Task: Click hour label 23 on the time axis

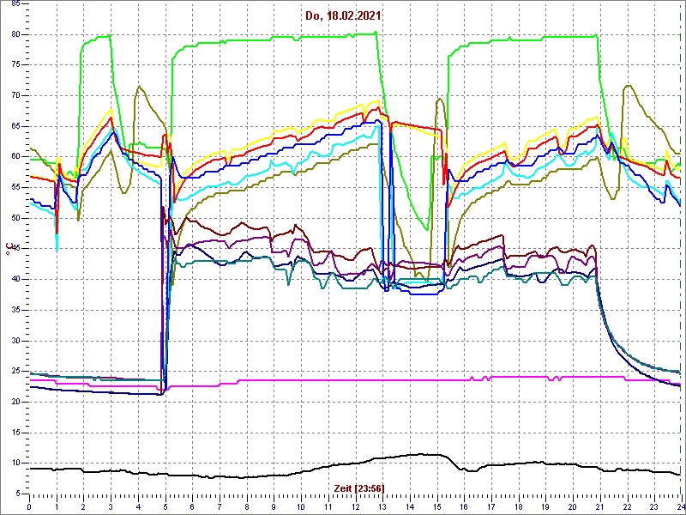Action: point(655,506)
